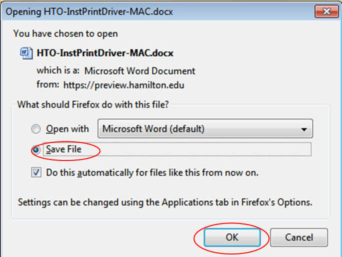Viewport: 342px width, 257px height.
Task: Click the Word document file icon
Action: (26, 53)
